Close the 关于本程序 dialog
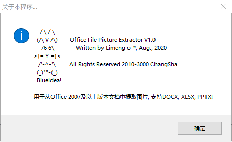This screenshot has height=142, width=232. tap(223, 7)
